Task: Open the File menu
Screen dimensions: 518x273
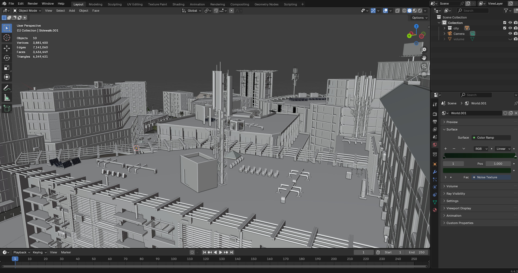Action: pos(11,4)
